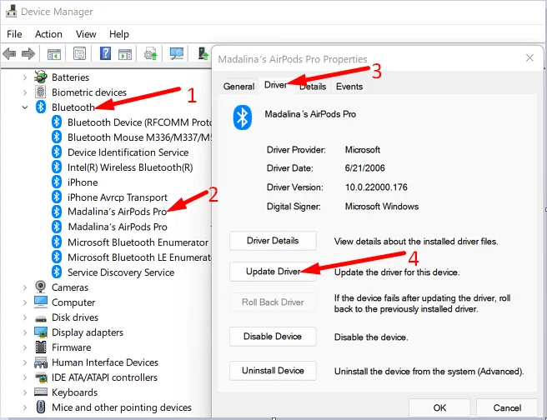Expand the Human Interface Devices category
The image size is (547, 420).
(25, 362)
